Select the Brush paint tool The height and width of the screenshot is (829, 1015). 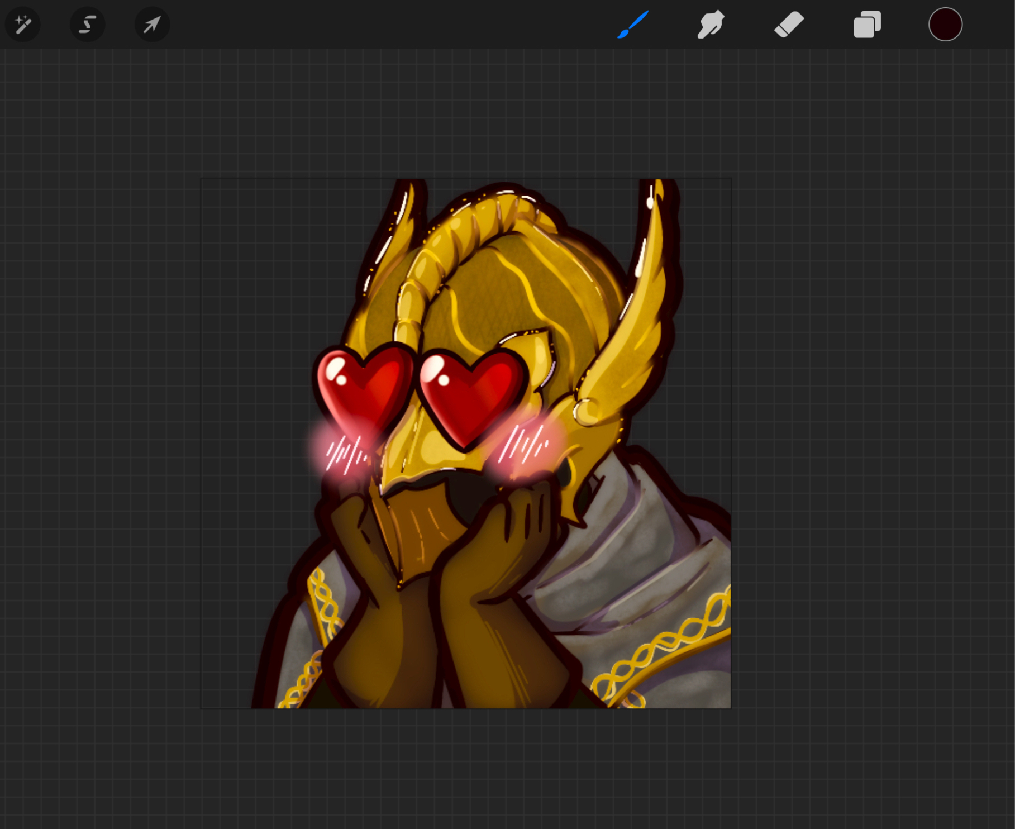coord(633,25)
